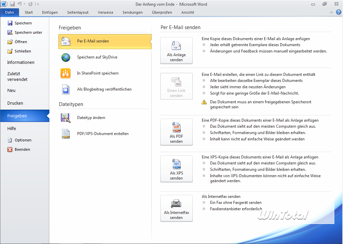The image size is (343, 244).
Task: Expand the customize quick access toolbar dropdown
Action: pos(38,4)
